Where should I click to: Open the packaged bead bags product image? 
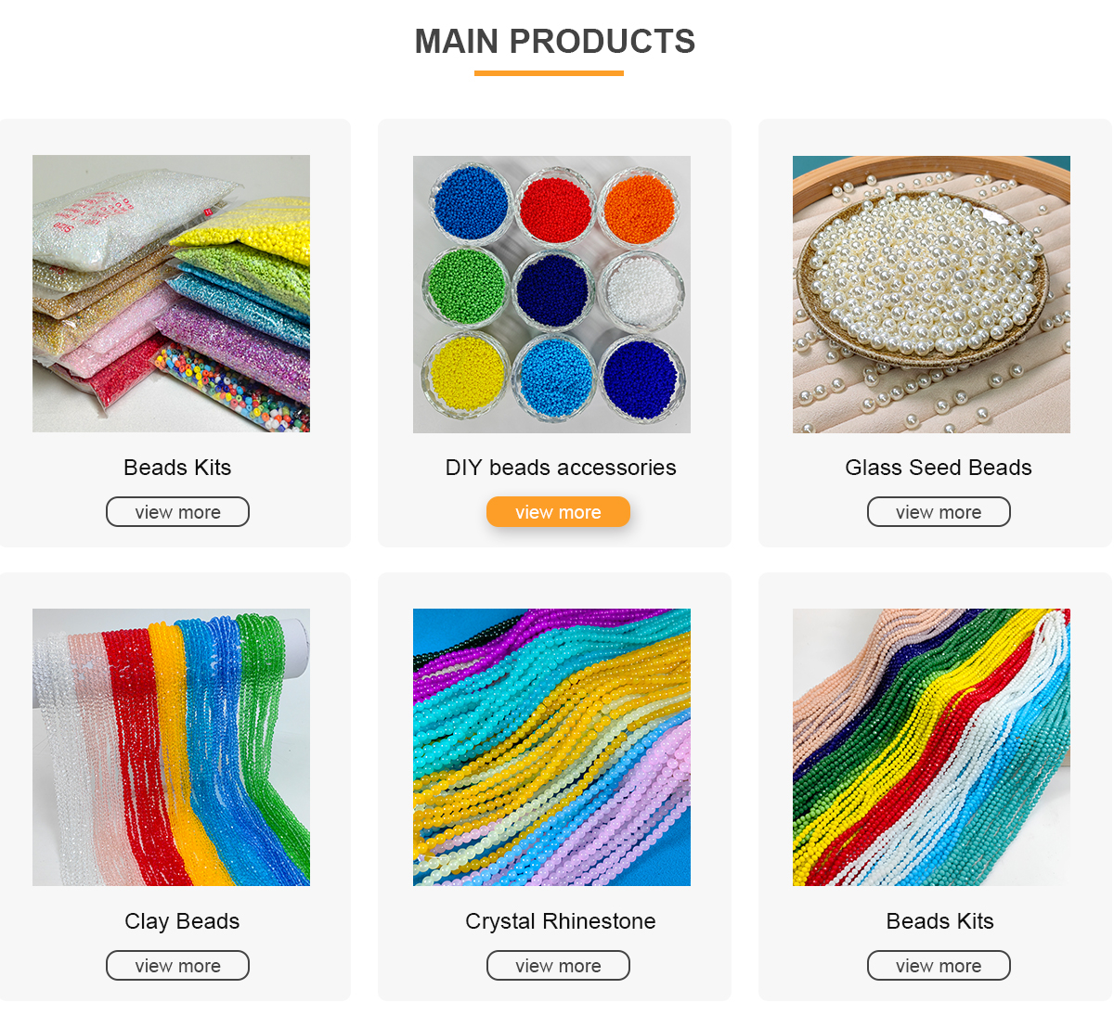(x=171, y=293)
